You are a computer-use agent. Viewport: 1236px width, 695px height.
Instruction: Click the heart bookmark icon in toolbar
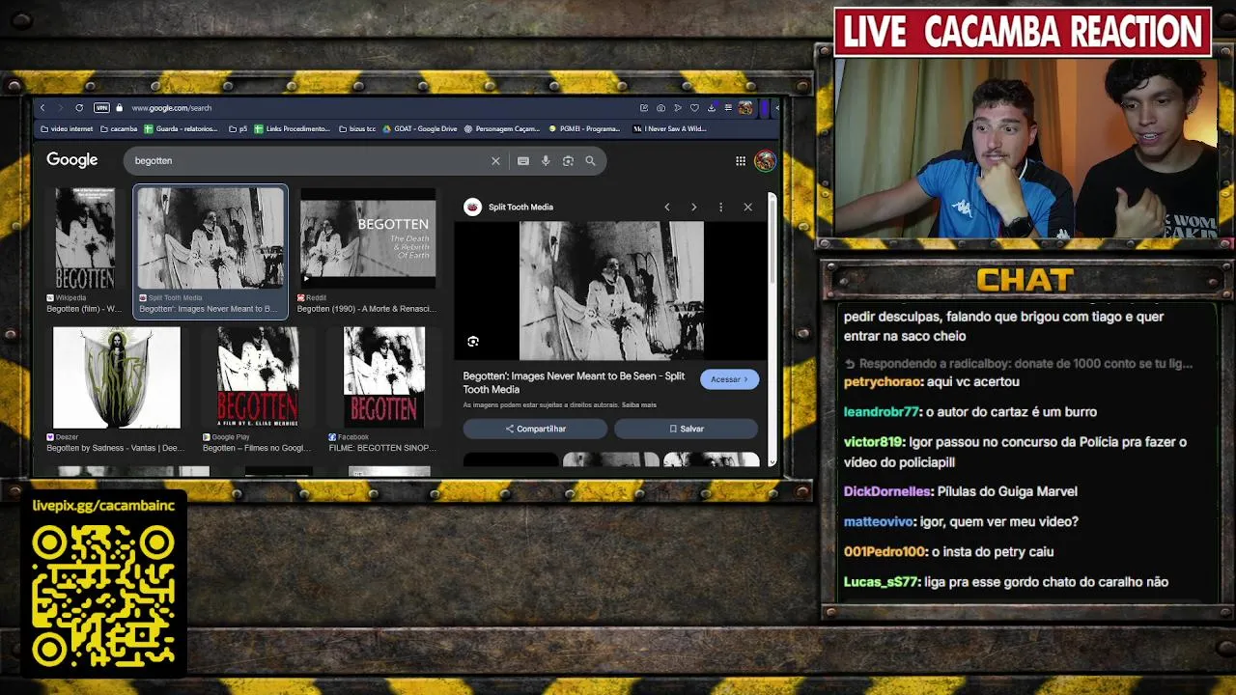pos(694,108)
